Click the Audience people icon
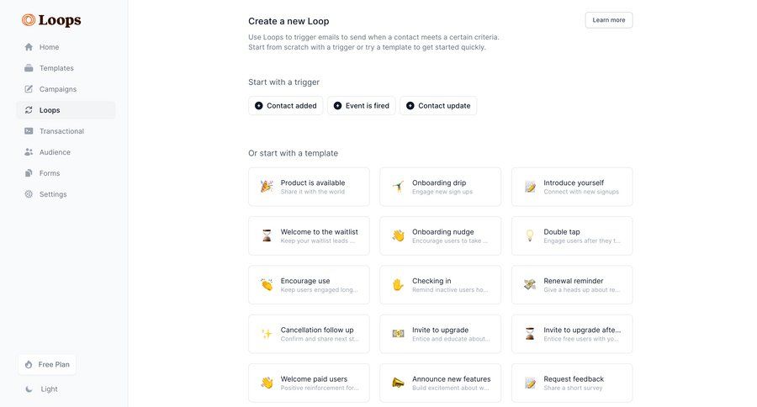 (x=29, y=152)
